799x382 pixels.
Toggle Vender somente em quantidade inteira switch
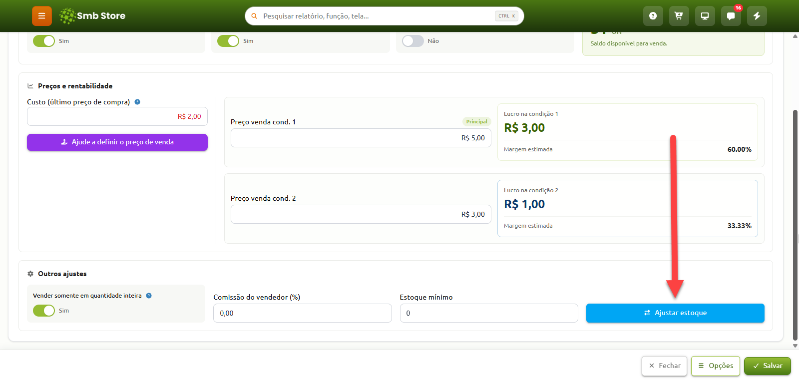[44, 311]
